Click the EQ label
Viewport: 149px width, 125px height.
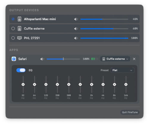coord(30,70)
